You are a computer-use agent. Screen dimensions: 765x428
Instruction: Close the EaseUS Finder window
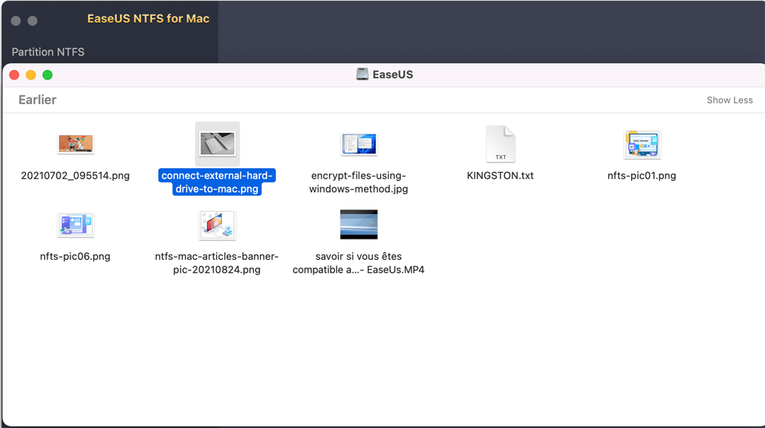click(x=14, y=75)
